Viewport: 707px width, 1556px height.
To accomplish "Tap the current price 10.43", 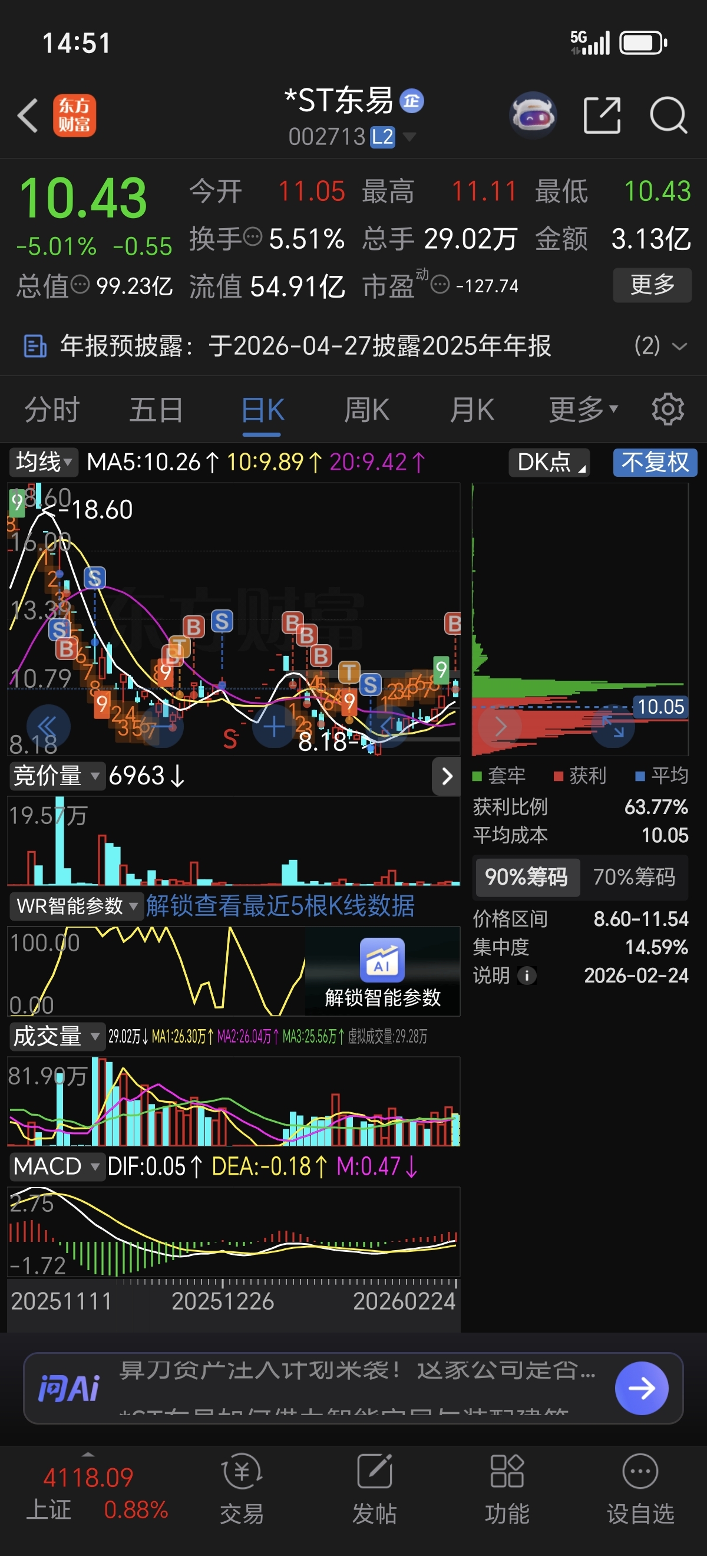I will (83, 198).
